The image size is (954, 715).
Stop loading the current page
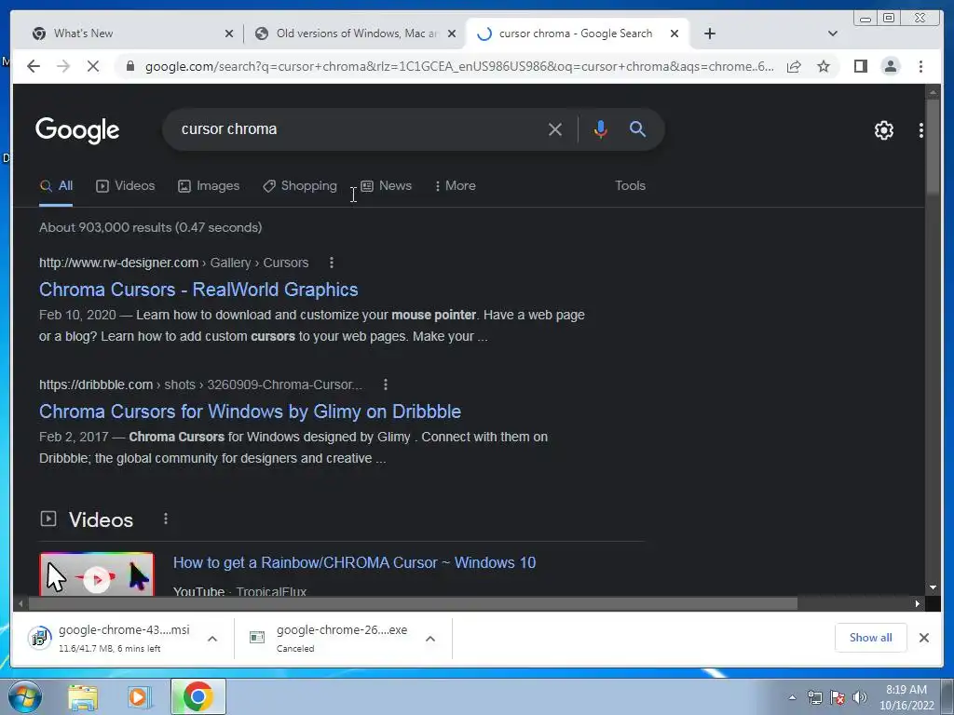[93, 66]
